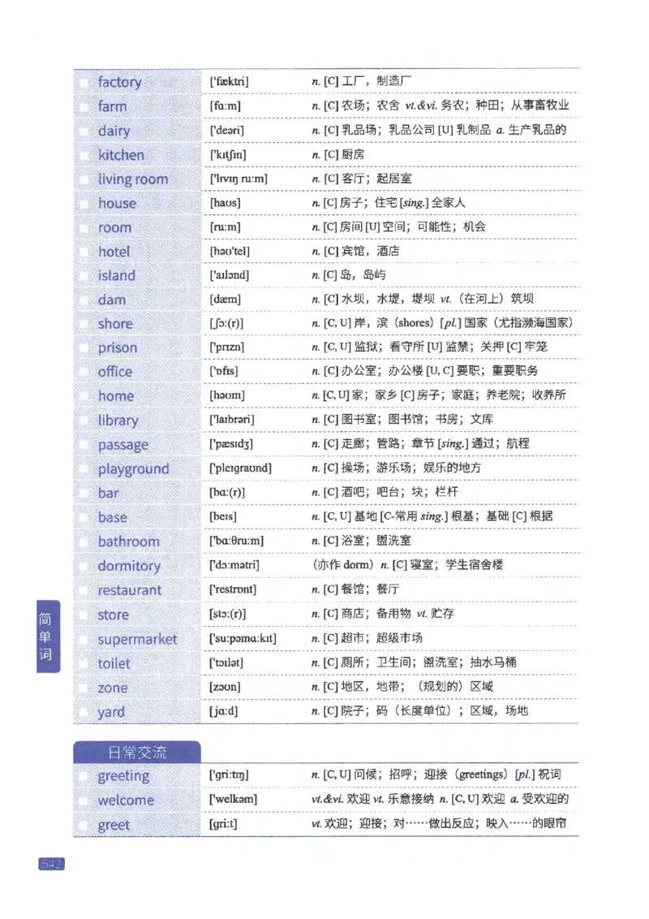Select the word 'dairy' in the list

coord(113,130)
